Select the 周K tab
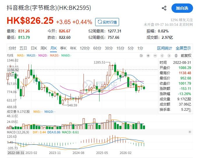This screenshot has width=200, height=158. coord(44,48)
